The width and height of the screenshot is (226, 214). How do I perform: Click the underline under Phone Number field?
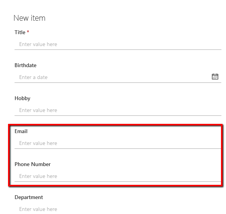[118, 181]
